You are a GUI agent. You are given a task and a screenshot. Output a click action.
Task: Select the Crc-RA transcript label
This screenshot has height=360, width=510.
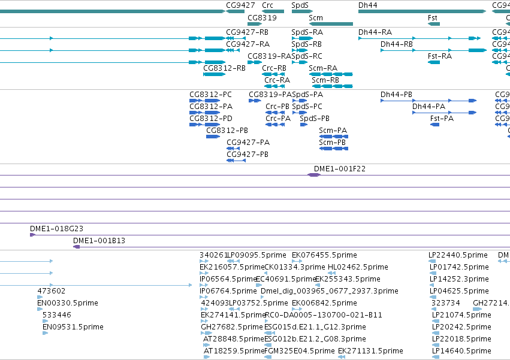pyautogui.click(x=277, y=80)
